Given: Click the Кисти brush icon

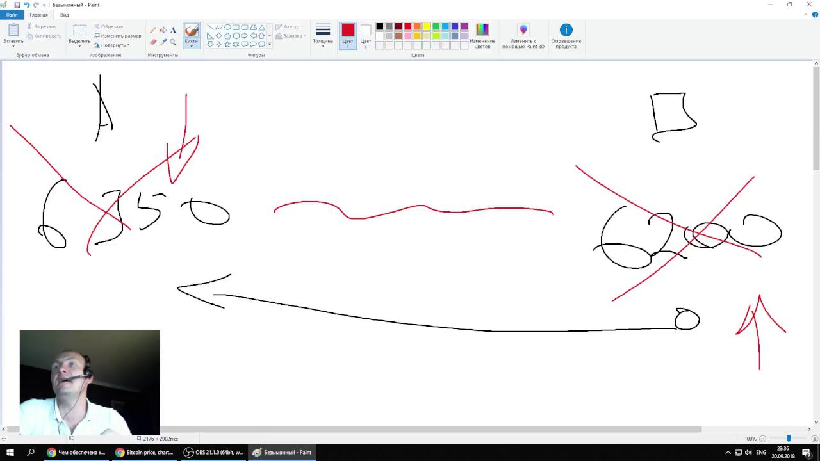Looking at the screenshot, I should [x=191, y=30].
